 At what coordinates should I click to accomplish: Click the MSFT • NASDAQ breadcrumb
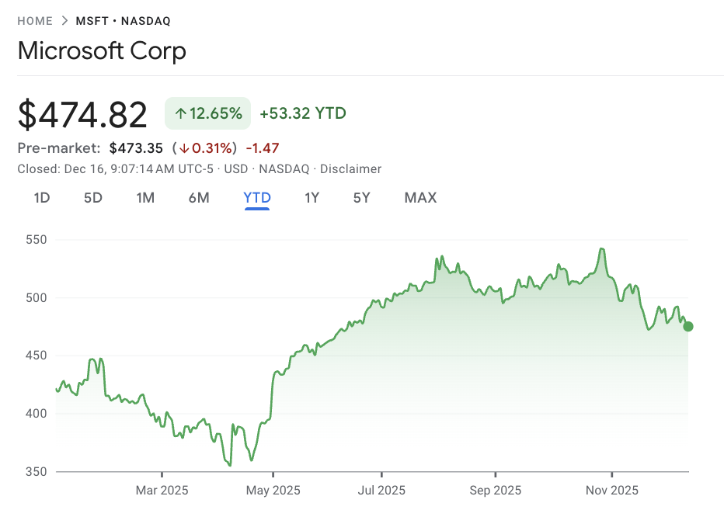coord(123,21)
